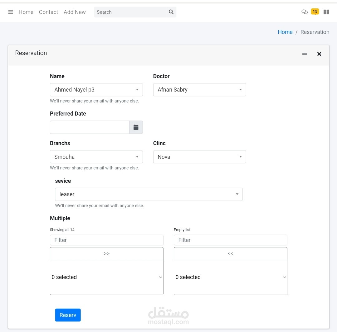Open the Doctor dropdown

point(199,90)
